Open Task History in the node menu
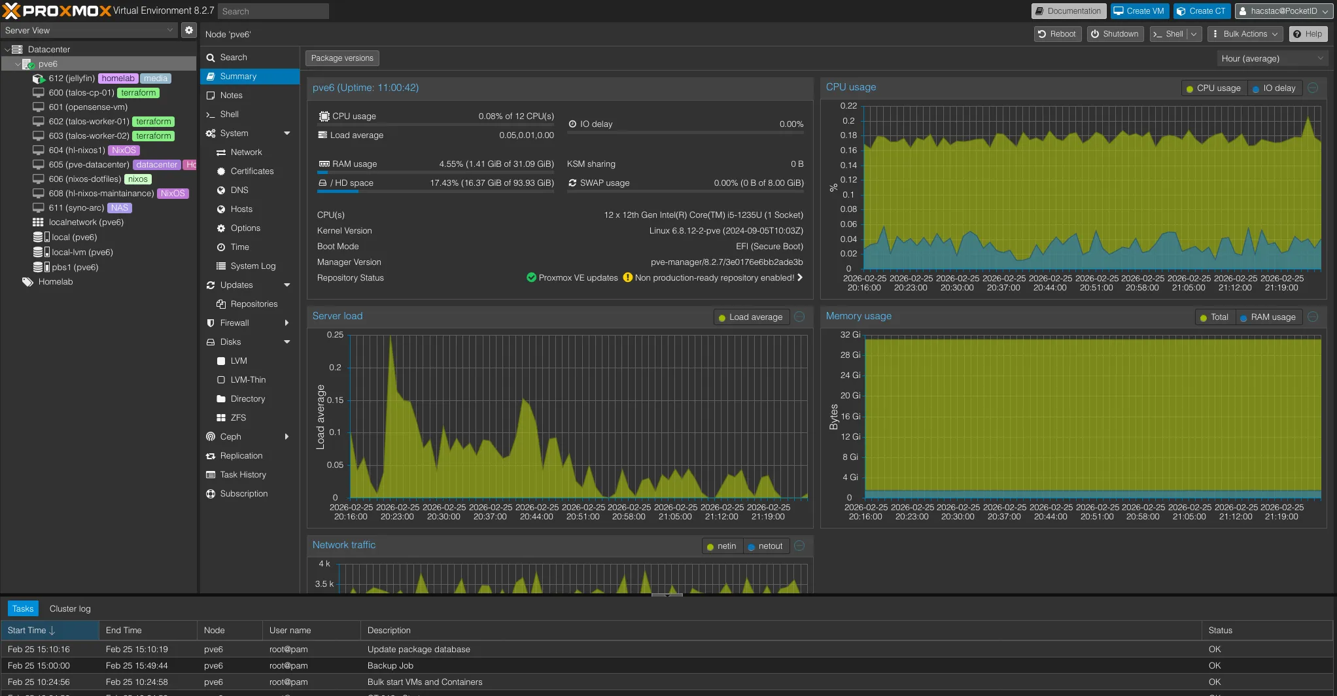1337x696 pixels. point(243,475)
